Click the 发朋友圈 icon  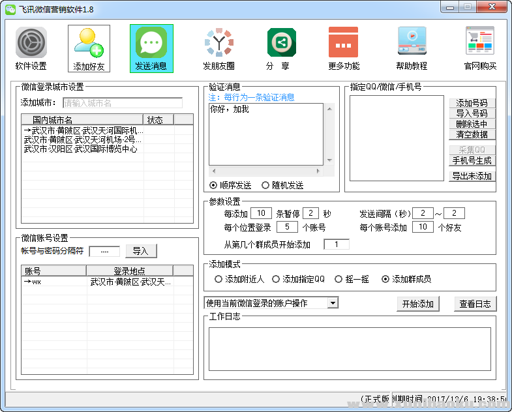(x=218, y=43)
